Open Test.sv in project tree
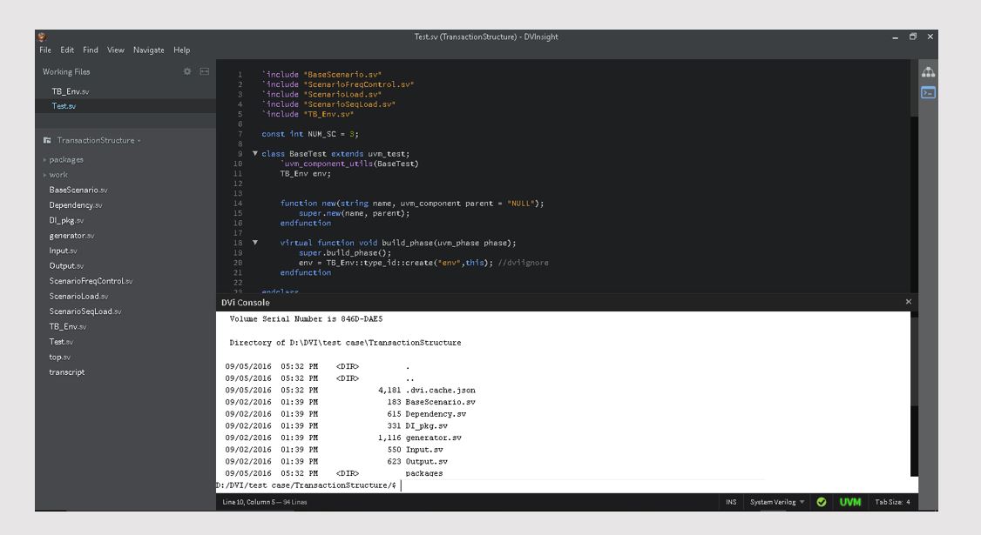 point(61,342)
